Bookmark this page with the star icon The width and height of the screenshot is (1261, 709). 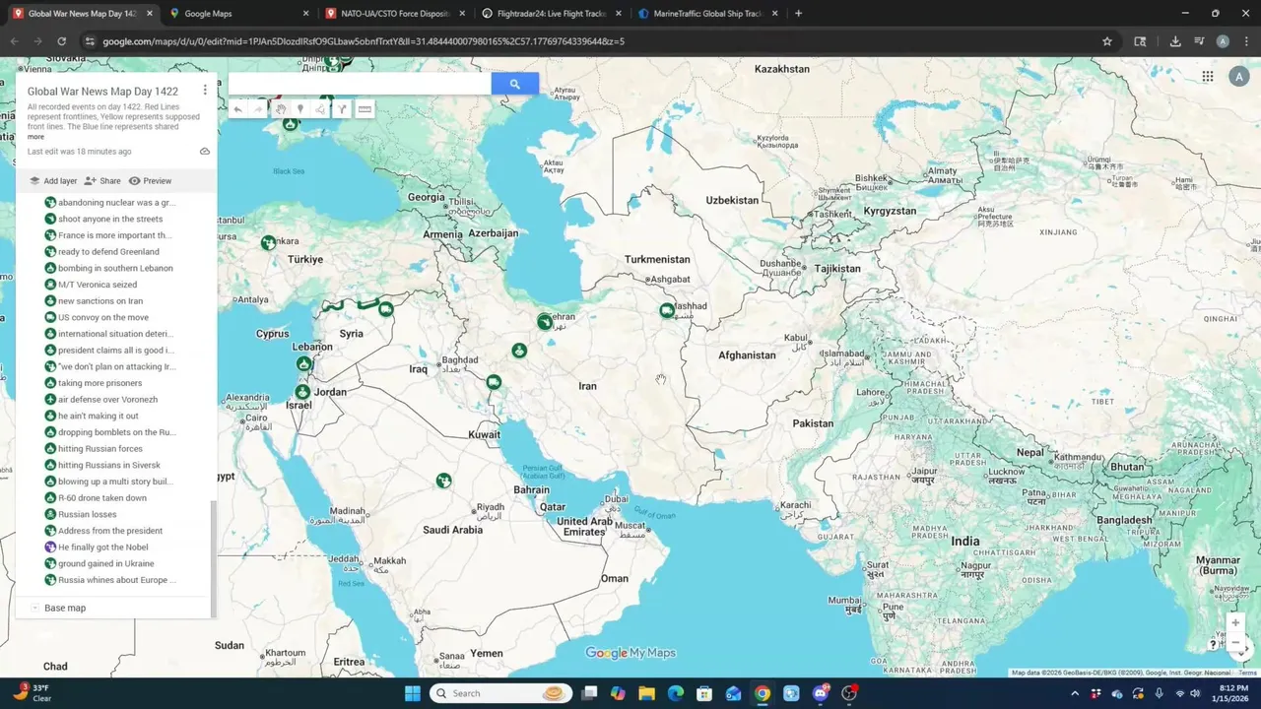[1107, 41]
